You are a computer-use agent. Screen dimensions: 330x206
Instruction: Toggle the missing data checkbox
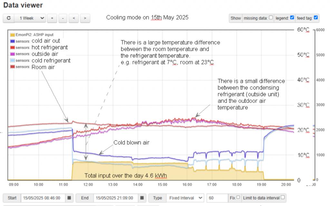(x=271, y=18)
